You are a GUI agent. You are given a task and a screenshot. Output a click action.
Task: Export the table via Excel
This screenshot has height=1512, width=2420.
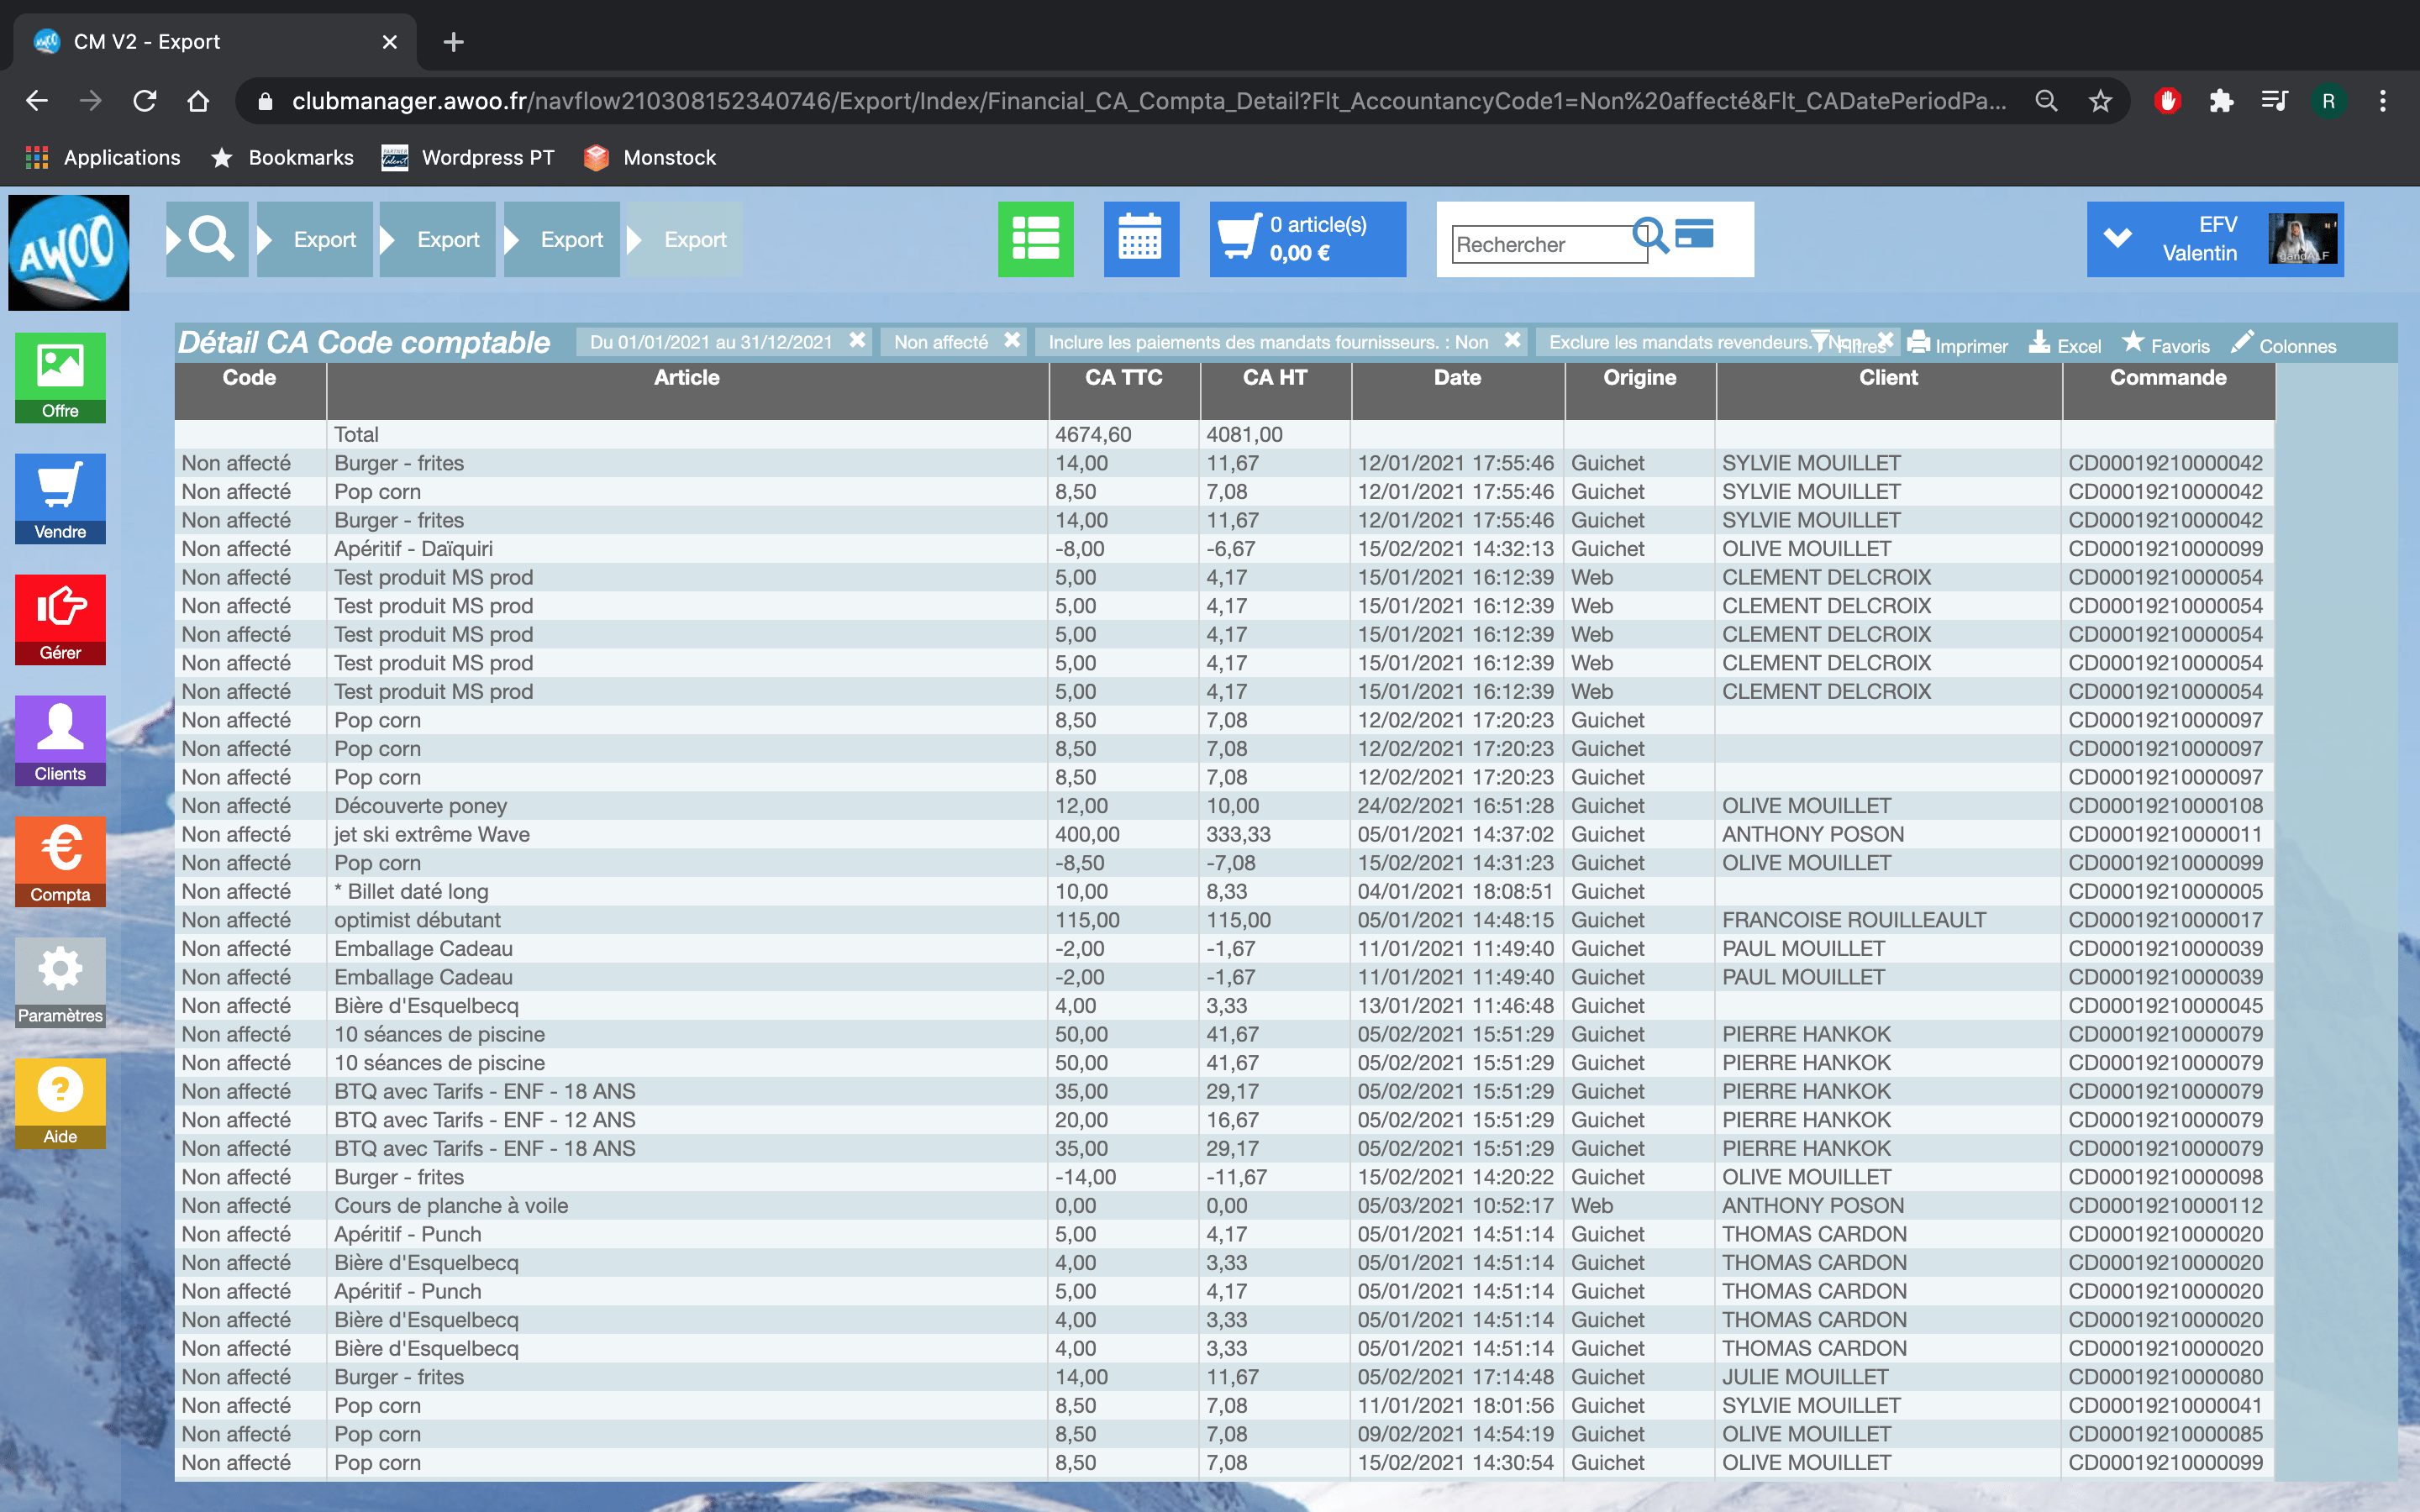click(2065, 345)
